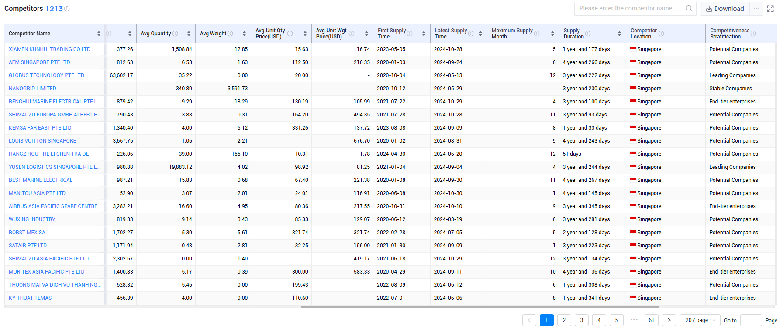Open BEST MARINE ELECTRICAL link
This screenshot has height=332, width=783.
41,180
